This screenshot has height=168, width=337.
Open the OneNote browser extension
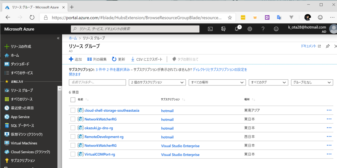(267, 17)
